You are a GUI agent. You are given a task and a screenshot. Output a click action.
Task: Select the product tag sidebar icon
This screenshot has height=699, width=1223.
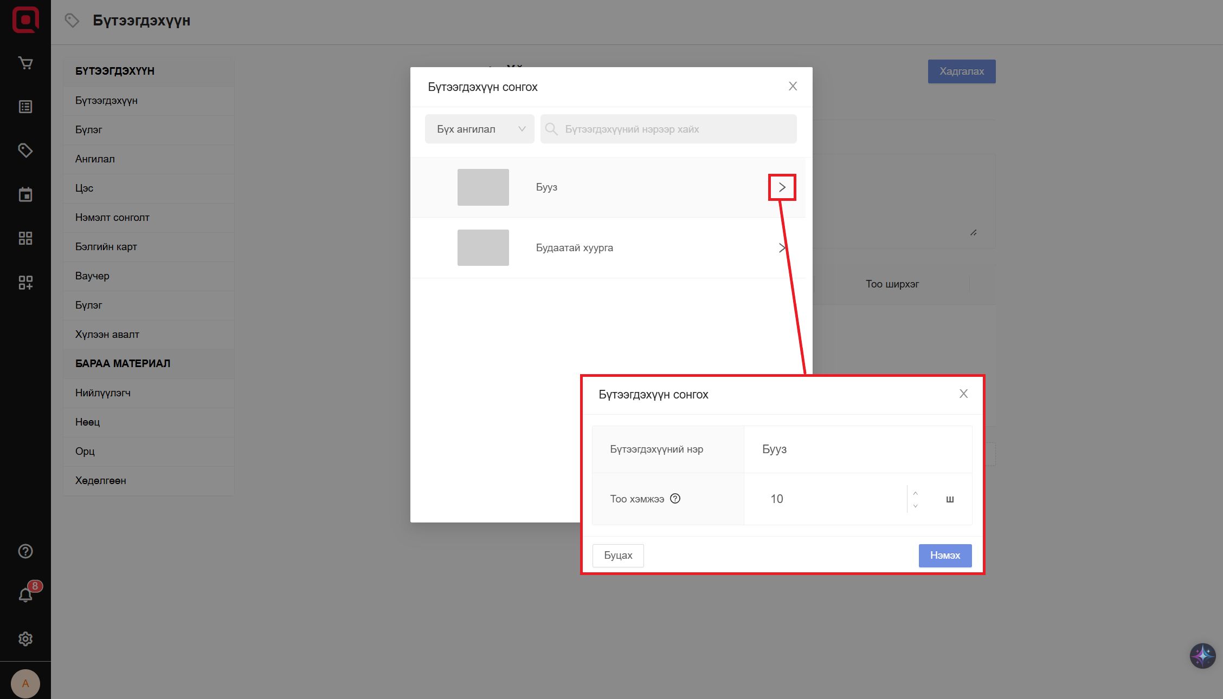click(25, 151)
